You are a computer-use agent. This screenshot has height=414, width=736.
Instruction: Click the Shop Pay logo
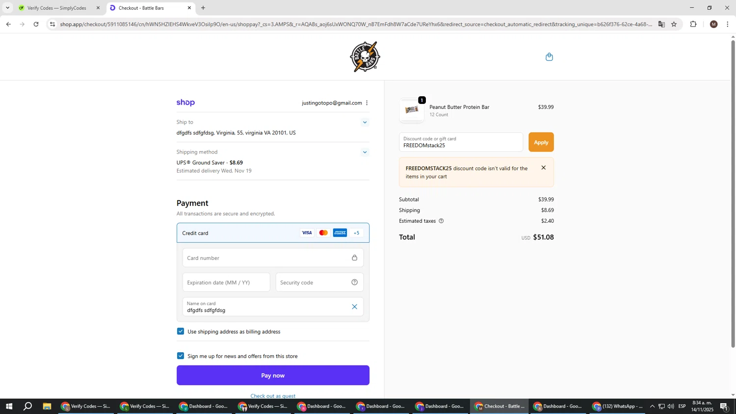coord(185,103)
